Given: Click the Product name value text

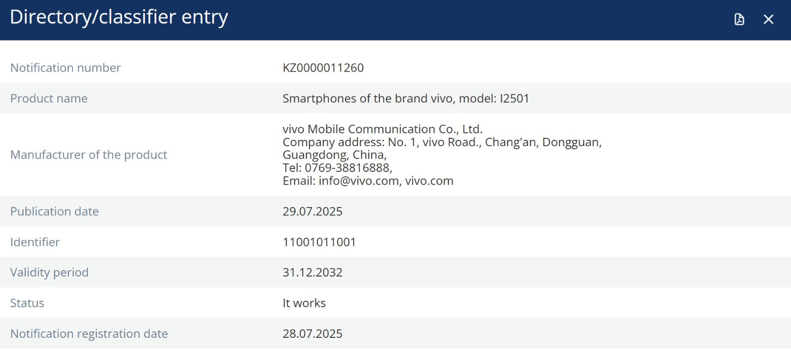Looking at the screenshot, I should coord(405,98).
